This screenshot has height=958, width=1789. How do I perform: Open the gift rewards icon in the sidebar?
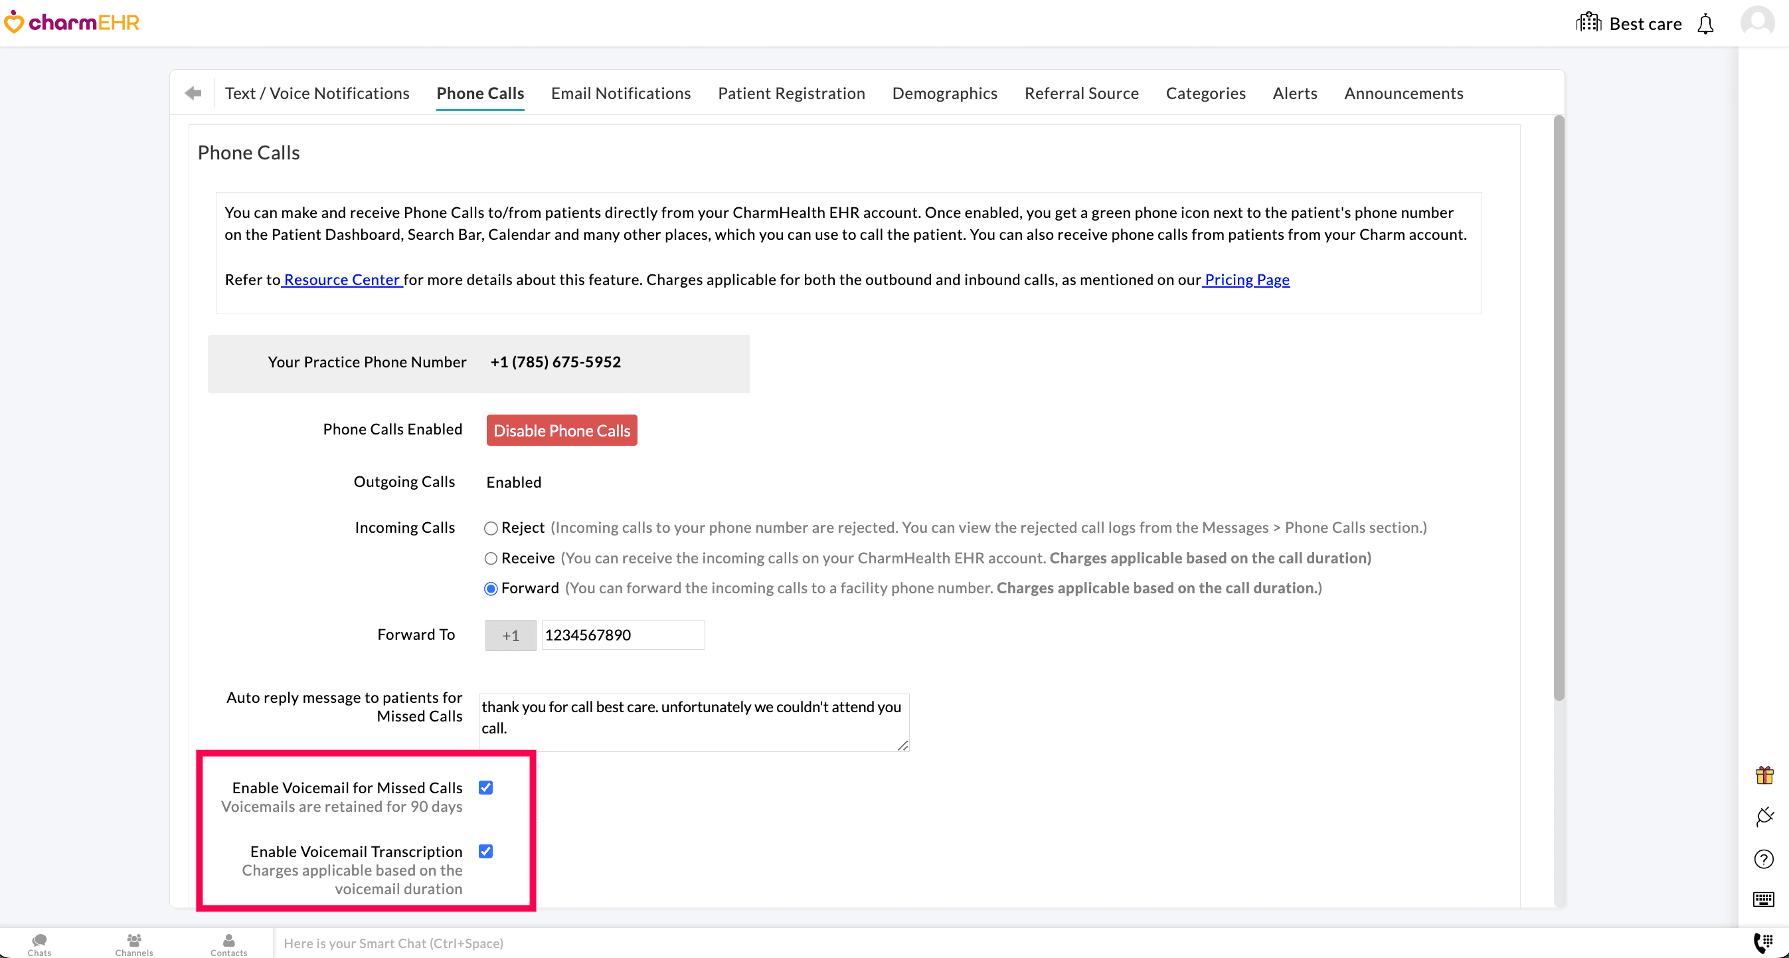tap(1764, 775)
